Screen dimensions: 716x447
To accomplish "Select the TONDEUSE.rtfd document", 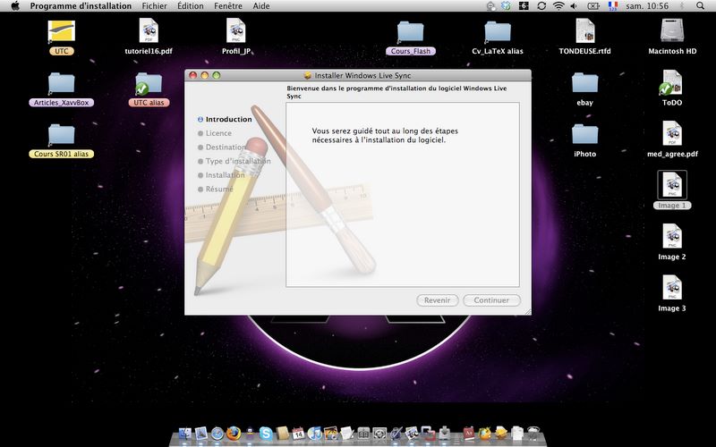I will pyautogui.click(x=585, y=37).
